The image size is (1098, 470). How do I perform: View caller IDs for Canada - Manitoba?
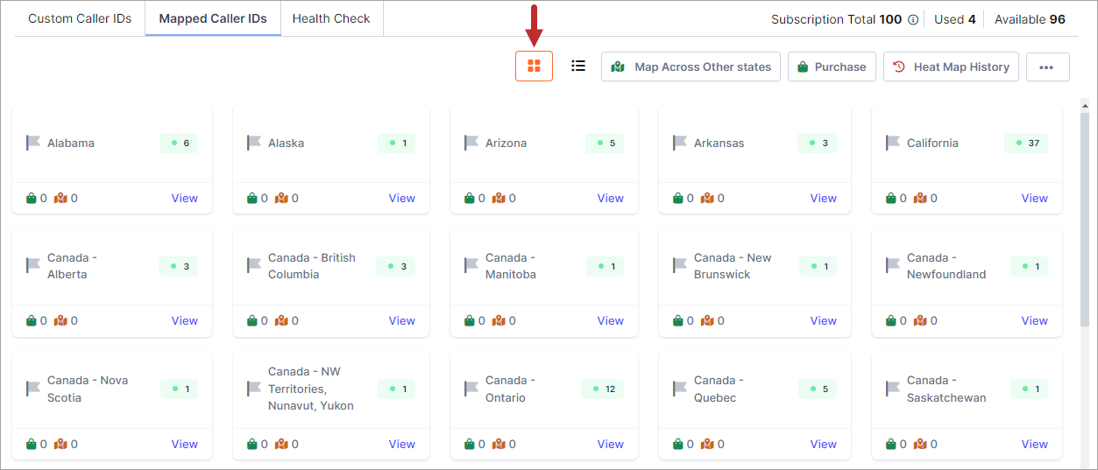pyautogui.click(x=610, y=320)
